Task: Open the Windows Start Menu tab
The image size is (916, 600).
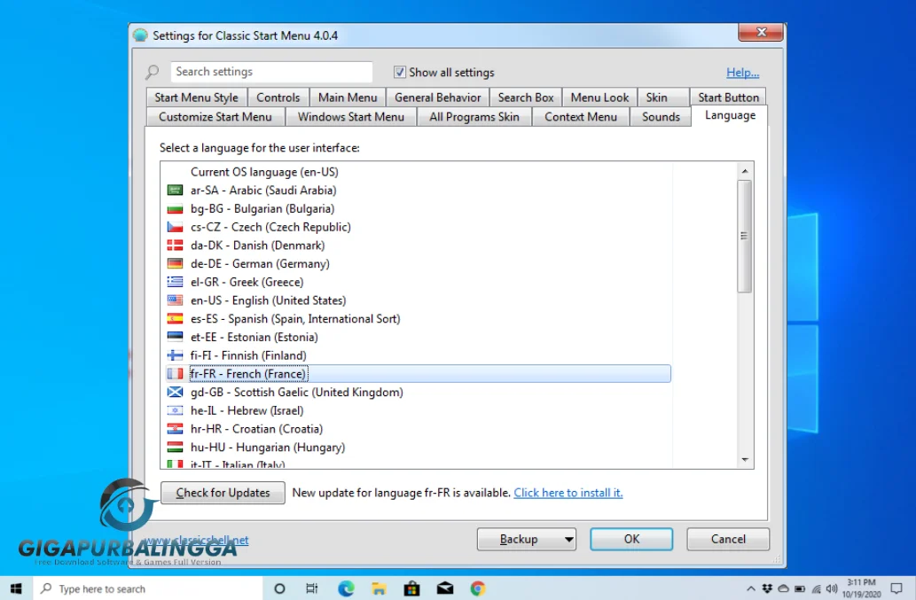Action: (350, 116)
